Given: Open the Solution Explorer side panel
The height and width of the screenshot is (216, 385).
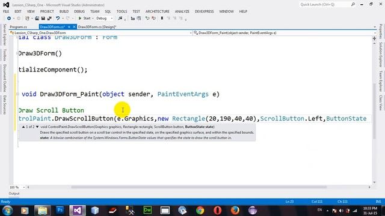Looking at the screenshot, I should tap(381, 55).
